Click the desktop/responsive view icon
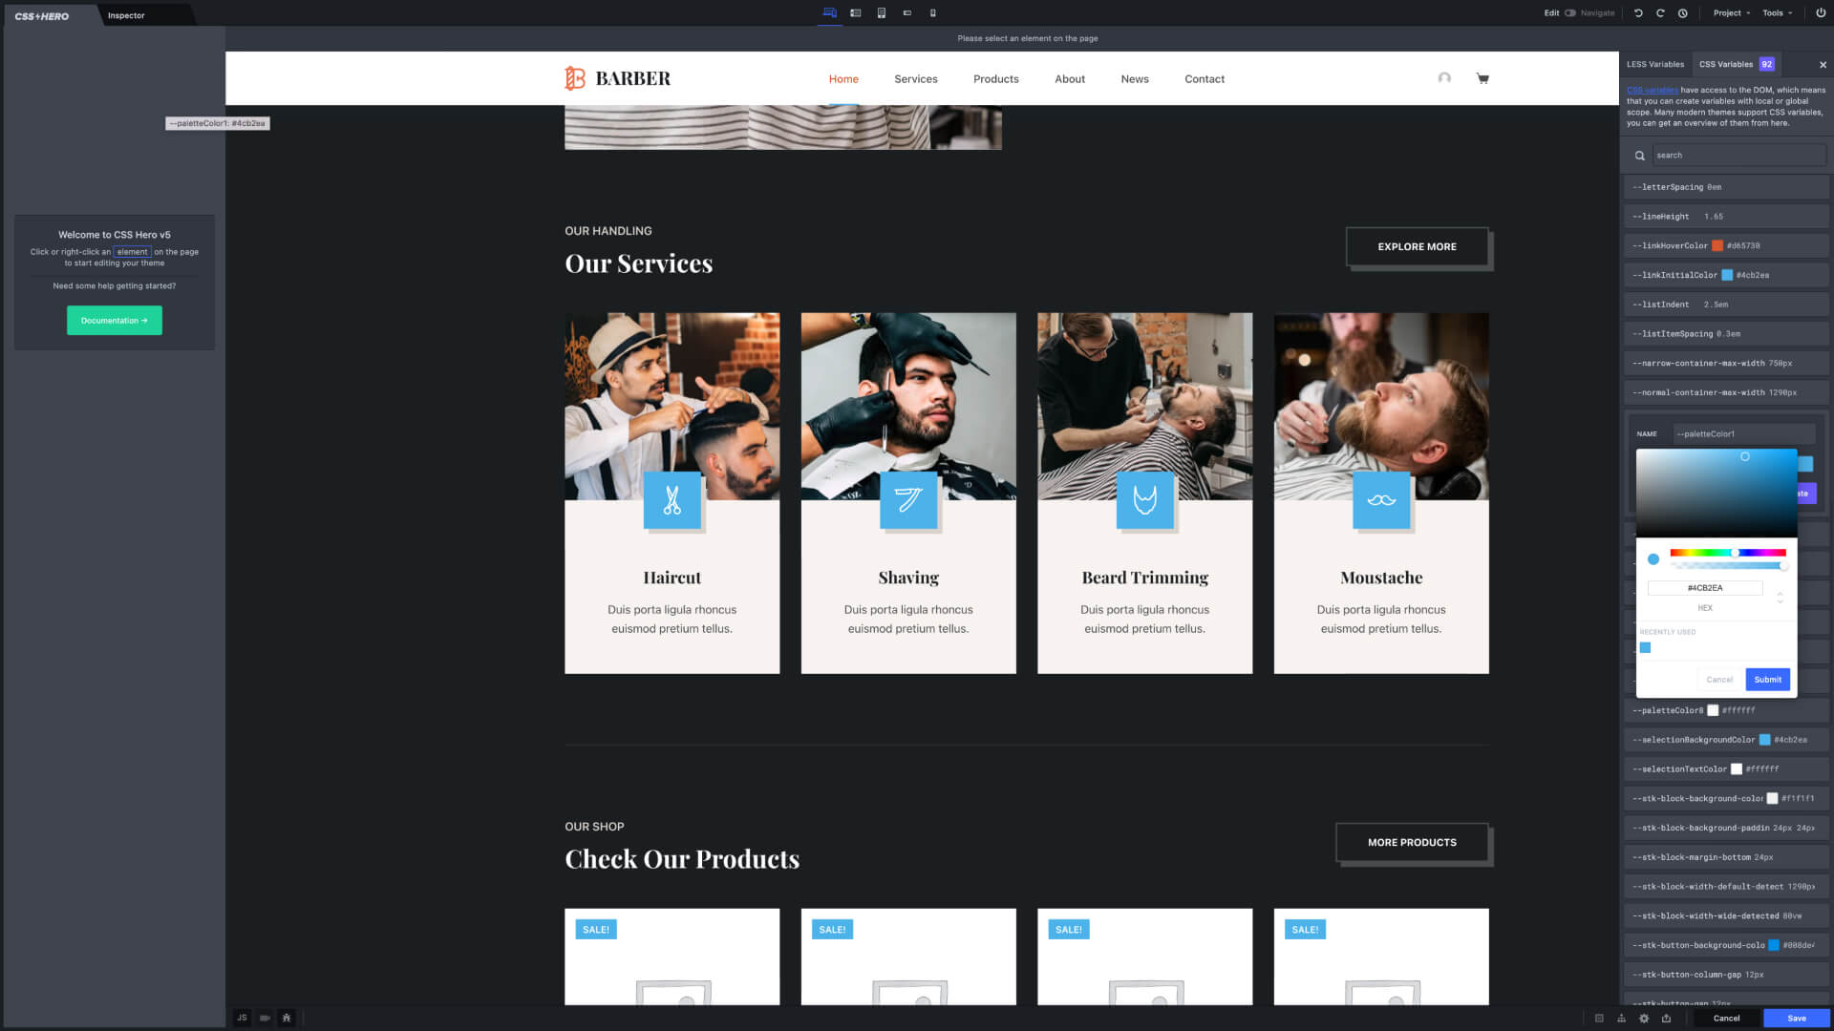Viewport: 1834px width, 1031px height. [829, 12]
